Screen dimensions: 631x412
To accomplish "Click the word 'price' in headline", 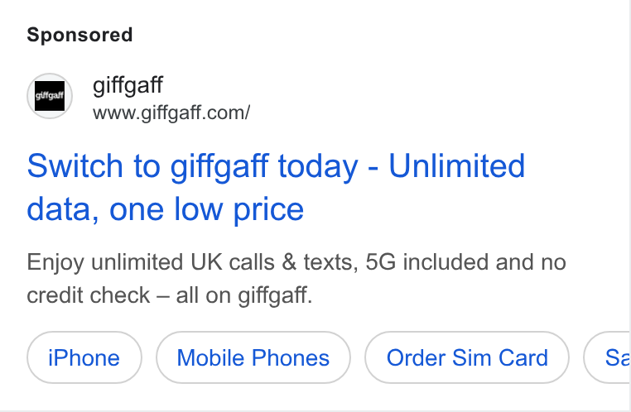I will point(268,211).
